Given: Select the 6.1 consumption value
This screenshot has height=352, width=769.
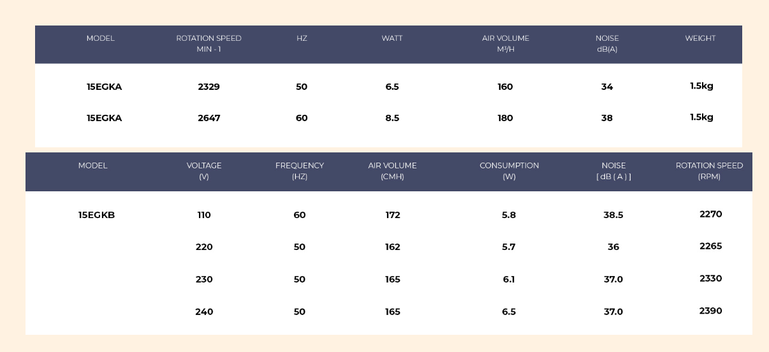Looking at the screenshot, I should coord(509,279).
